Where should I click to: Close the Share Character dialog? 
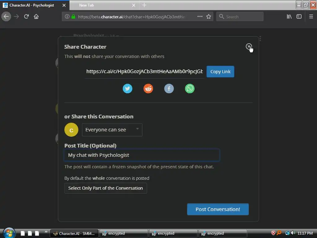(x=249, y=46)
